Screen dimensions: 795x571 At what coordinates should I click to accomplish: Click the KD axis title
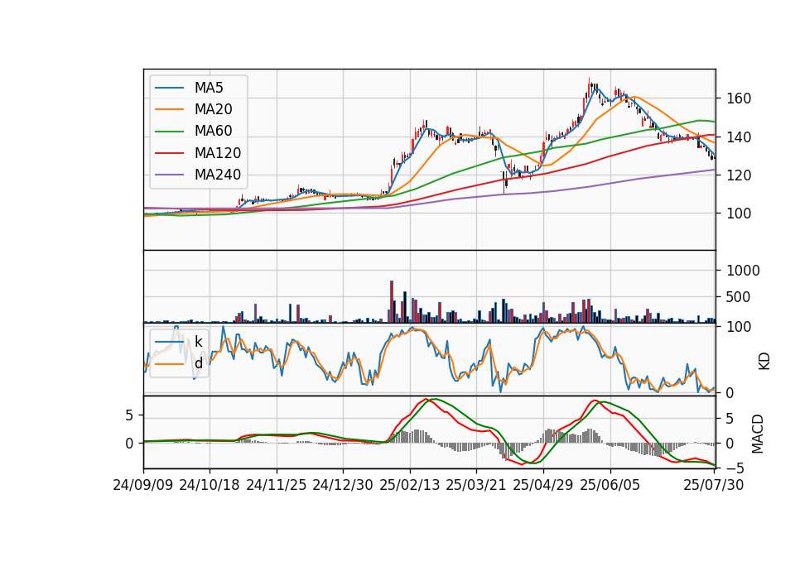point(764,362)
